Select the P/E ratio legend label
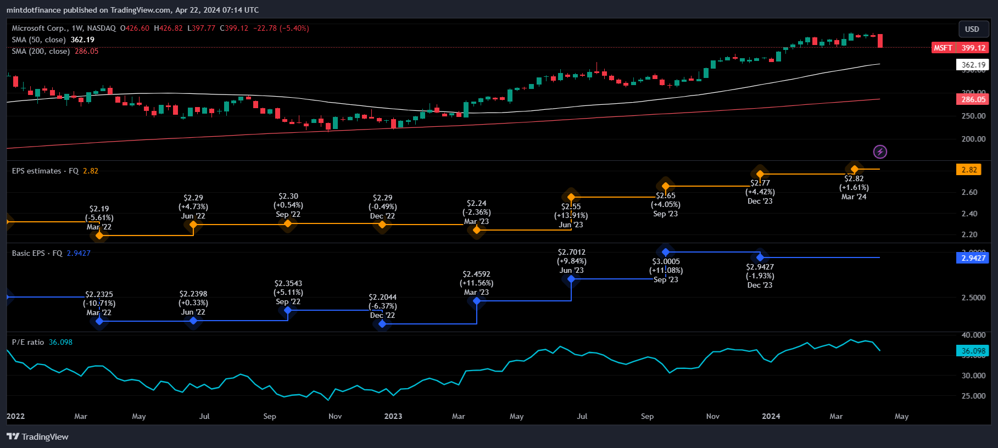998x448 pixels. [x=28, y=342]
